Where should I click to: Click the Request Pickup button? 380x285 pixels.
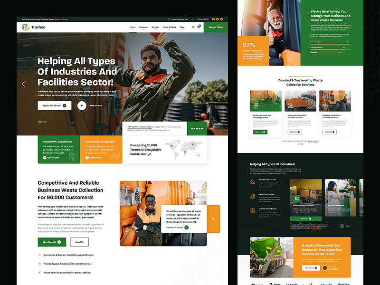click(216, 27)
